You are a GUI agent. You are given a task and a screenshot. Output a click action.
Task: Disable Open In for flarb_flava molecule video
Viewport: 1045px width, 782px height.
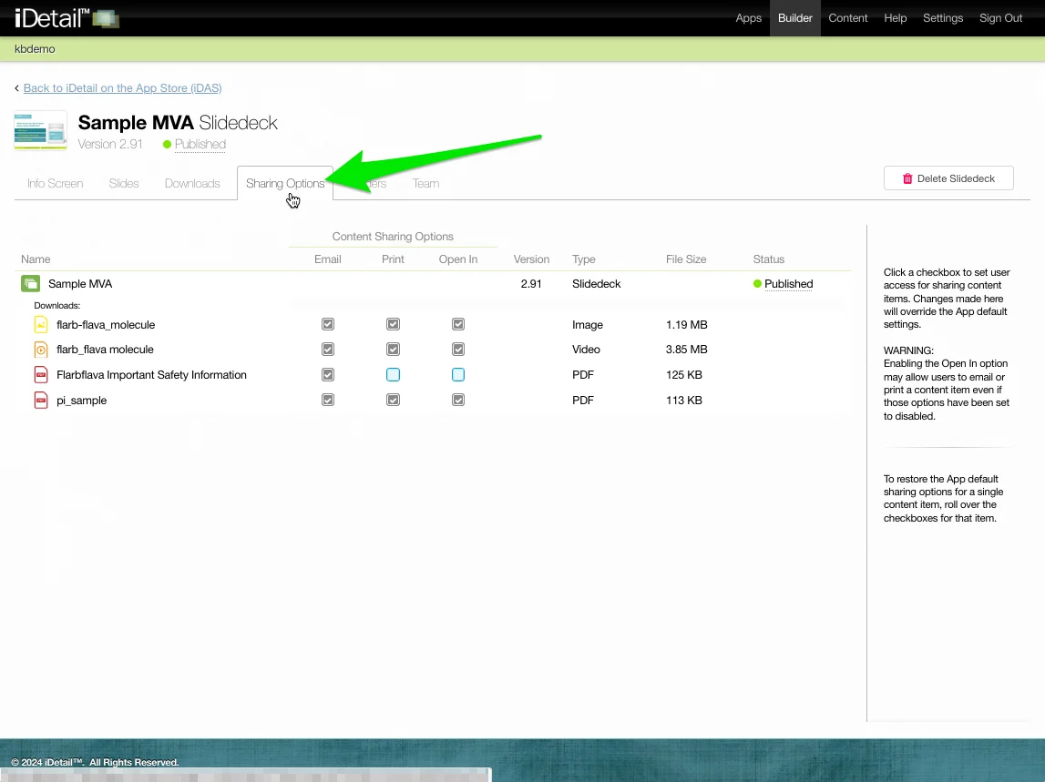pos(458,350)
